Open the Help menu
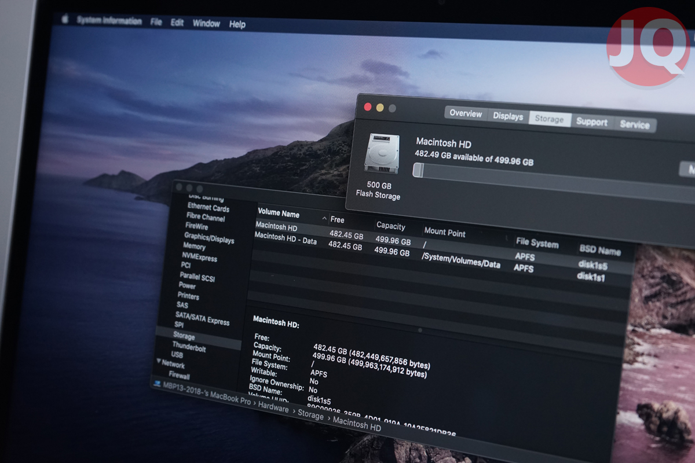695x463 pixels. (x=237, y=24)
